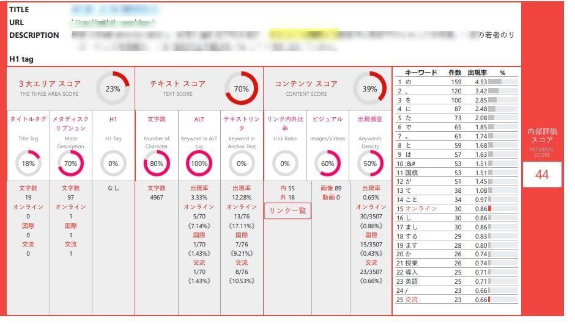
Task: Click the anchor text 出現率 value 12.28%
Action: (242, 198)
